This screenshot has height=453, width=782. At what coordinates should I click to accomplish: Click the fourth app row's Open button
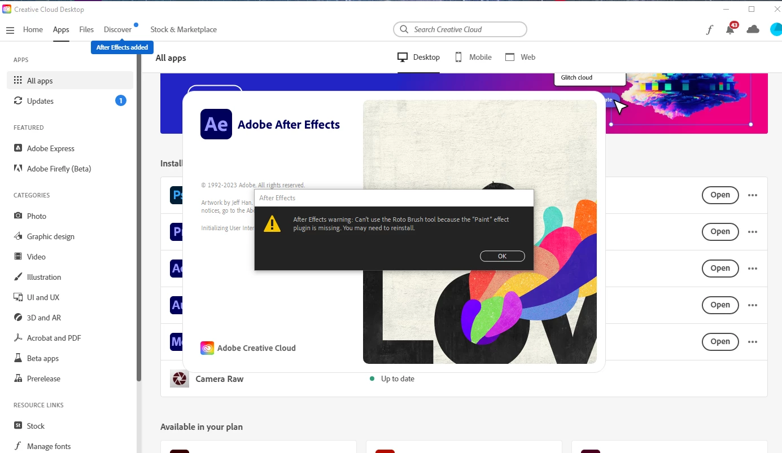click(720, 305)
